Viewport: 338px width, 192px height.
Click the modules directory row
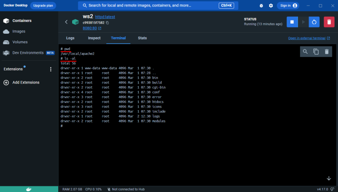(x=113, y=121)
